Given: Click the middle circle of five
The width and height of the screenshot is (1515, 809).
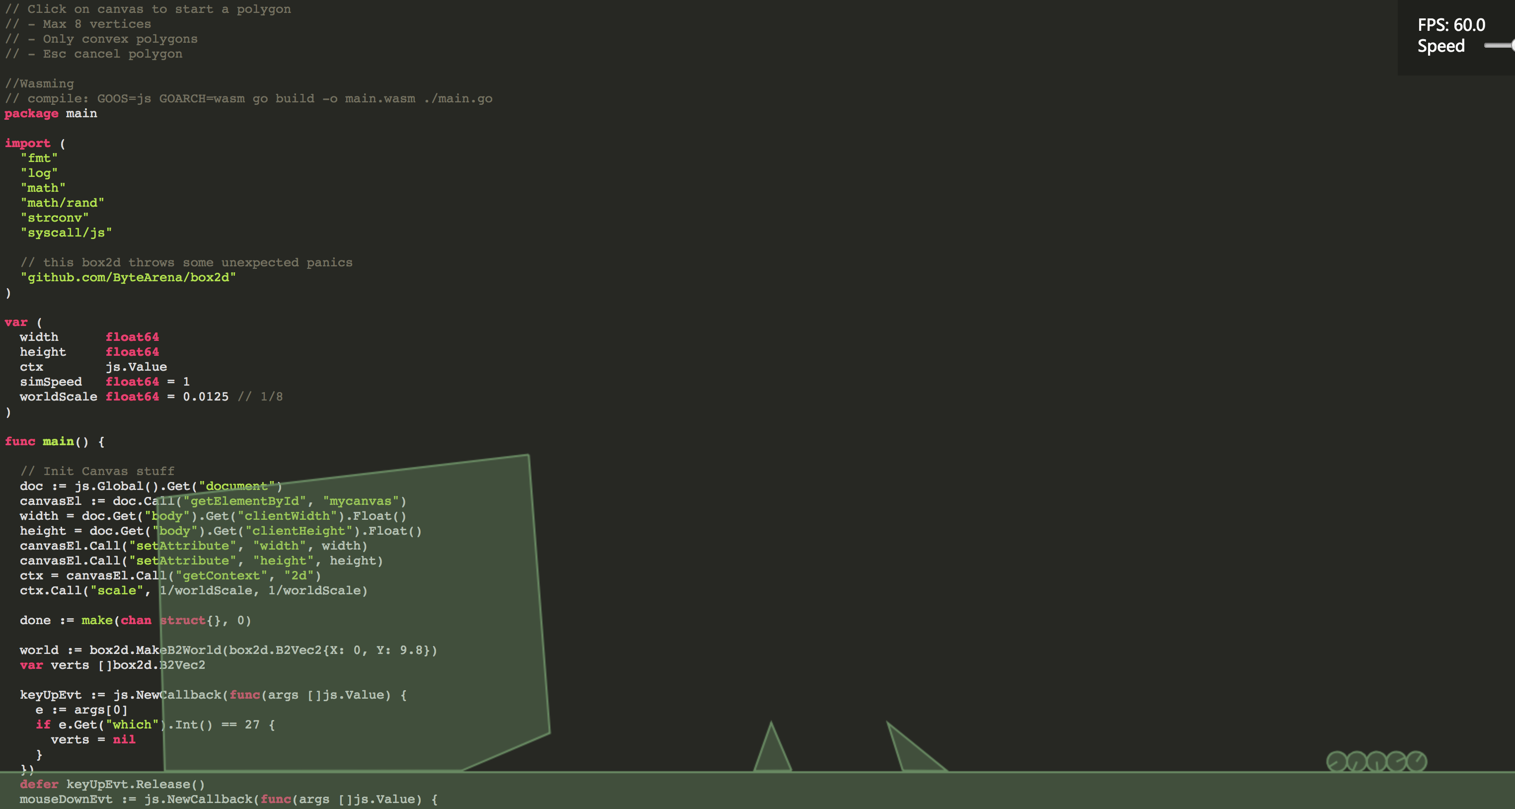Looking at the screenshot, I should pos(1376,761).
